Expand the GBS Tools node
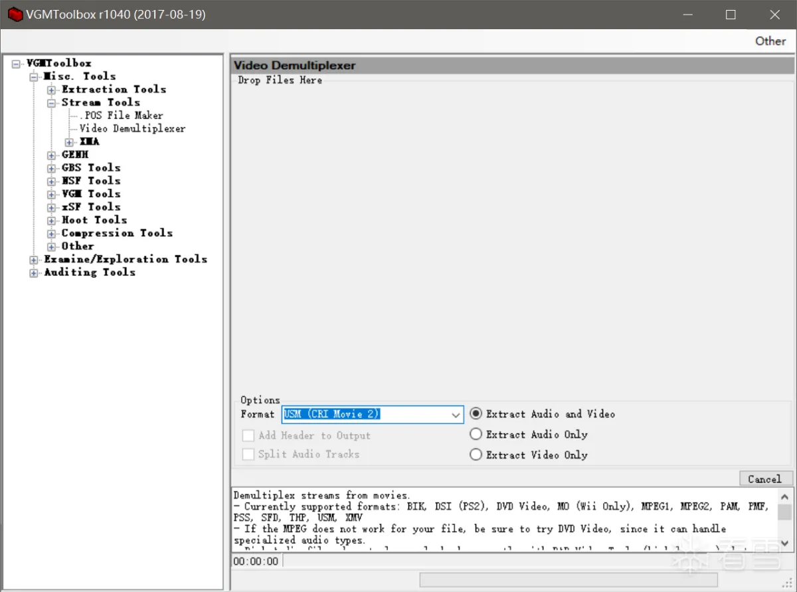Viewport: 797px width, 592px height. tap(51, 167)
